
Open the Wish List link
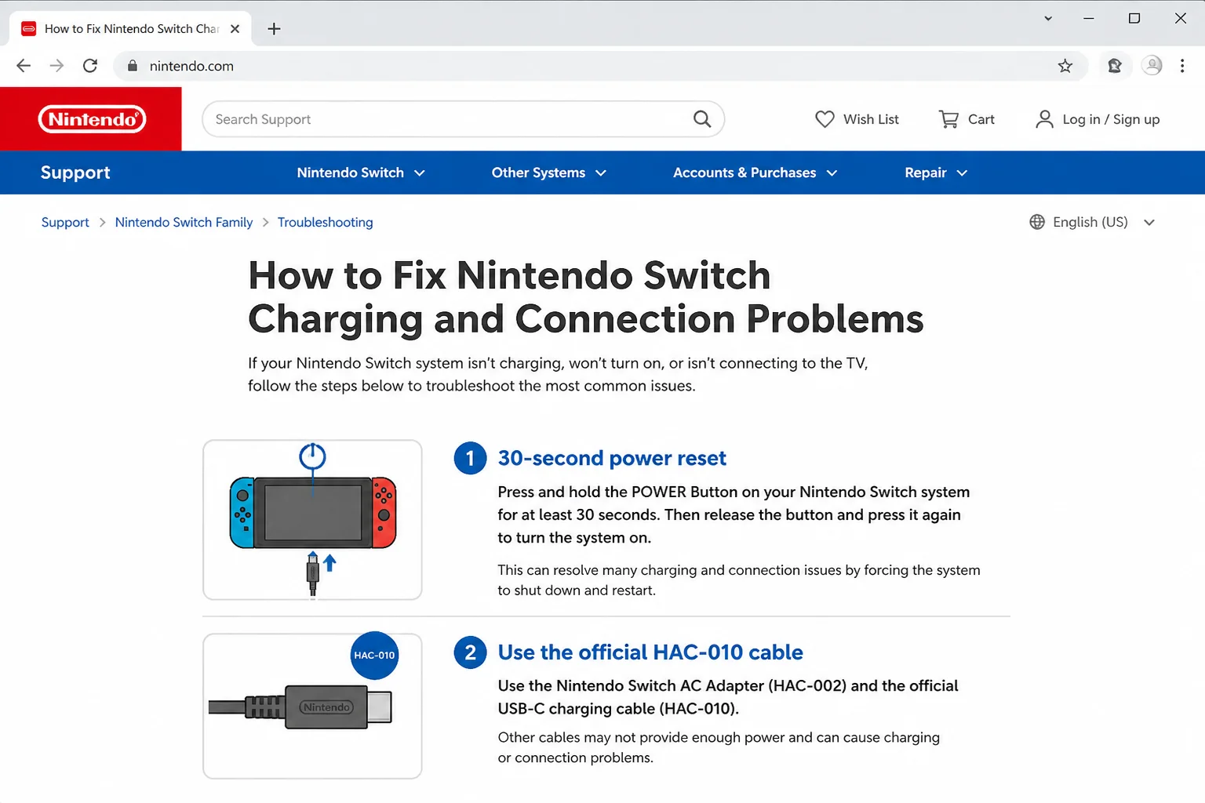pyautogui.click(x=857, y=119)
